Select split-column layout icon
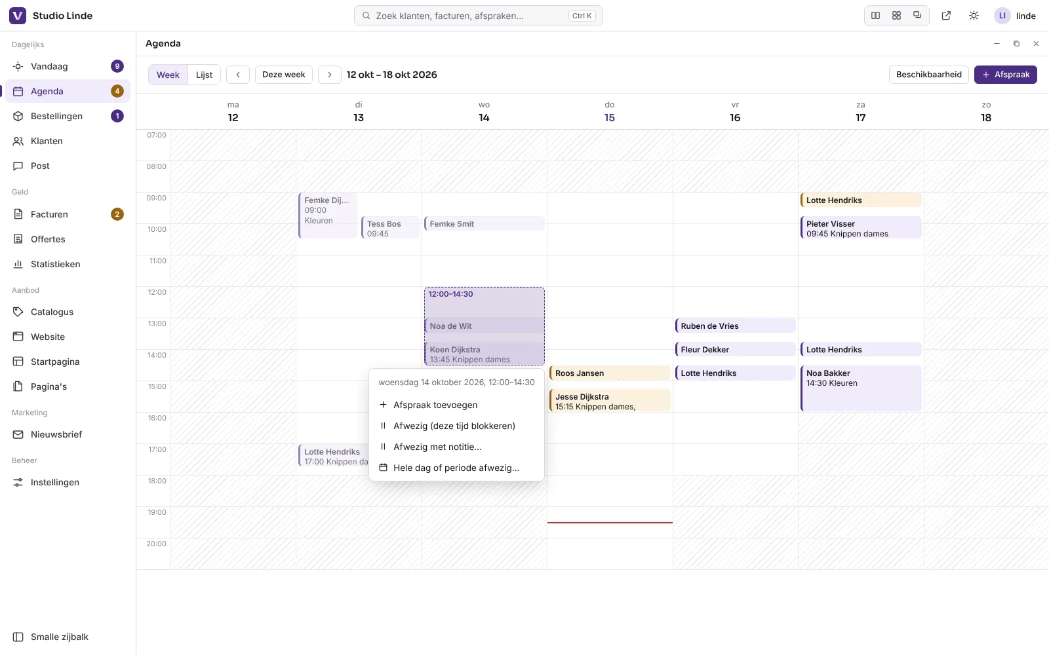1049x655 pixels. pos(876,16)
